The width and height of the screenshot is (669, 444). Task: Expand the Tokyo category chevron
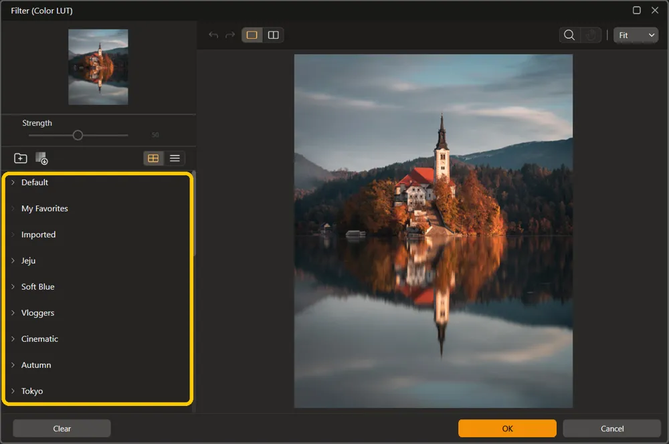pos(13,391)
